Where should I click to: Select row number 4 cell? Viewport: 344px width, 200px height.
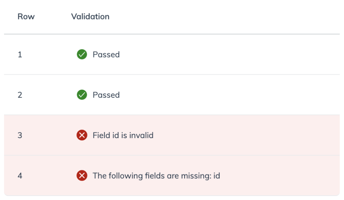click(20, 176)
